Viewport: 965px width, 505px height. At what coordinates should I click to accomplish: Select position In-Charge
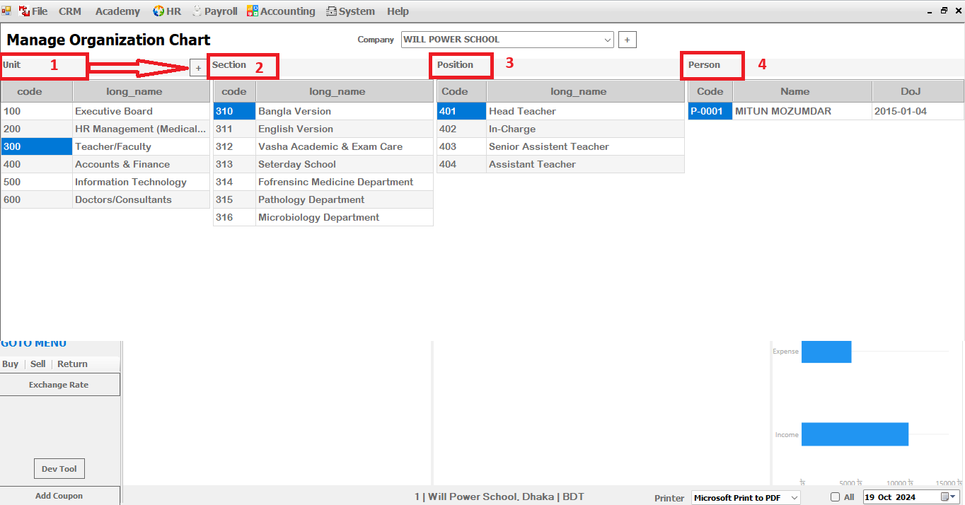(x=561, y=129)
